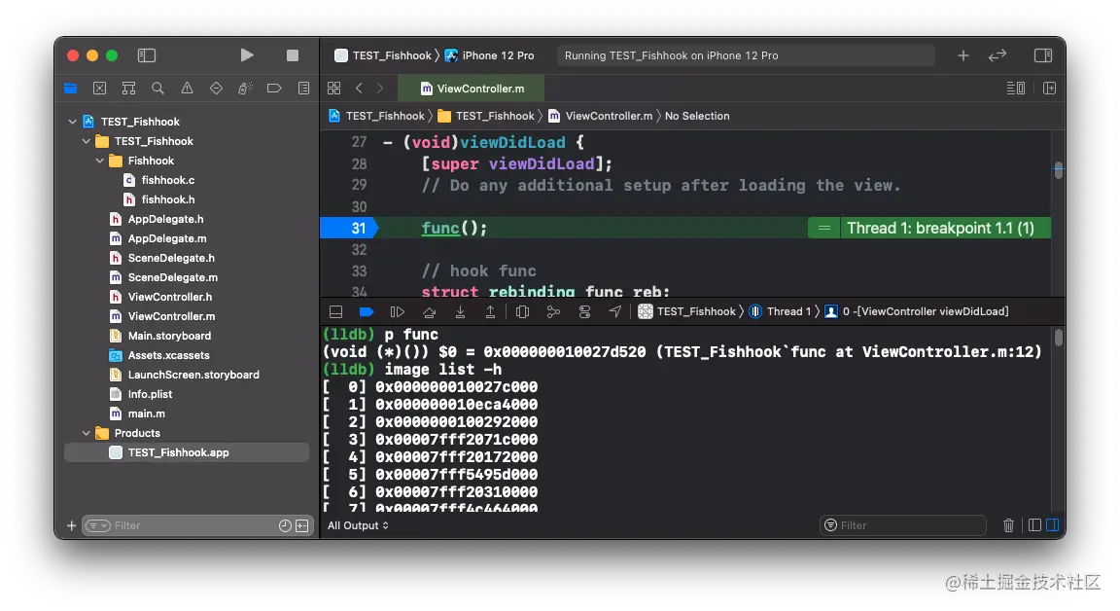Select Thread 1 in debug bar
This screenshot has width=1120, height=611.
780,311
